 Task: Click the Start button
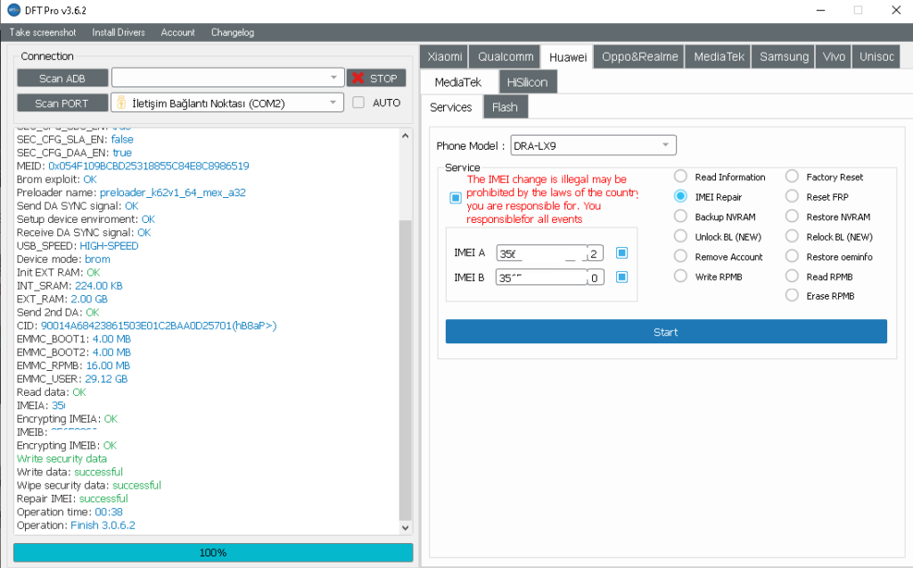(x=666, y=332)
